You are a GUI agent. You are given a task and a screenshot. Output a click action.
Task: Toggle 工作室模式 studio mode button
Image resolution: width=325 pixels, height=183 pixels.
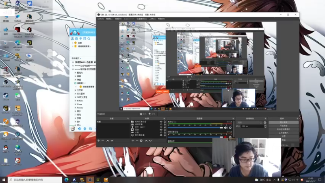(284, 133)
